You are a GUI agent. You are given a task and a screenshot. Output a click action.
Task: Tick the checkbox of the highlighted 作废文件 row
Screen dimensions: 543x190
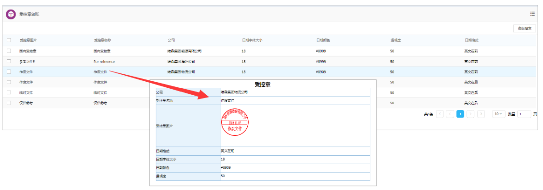point(9,72)
